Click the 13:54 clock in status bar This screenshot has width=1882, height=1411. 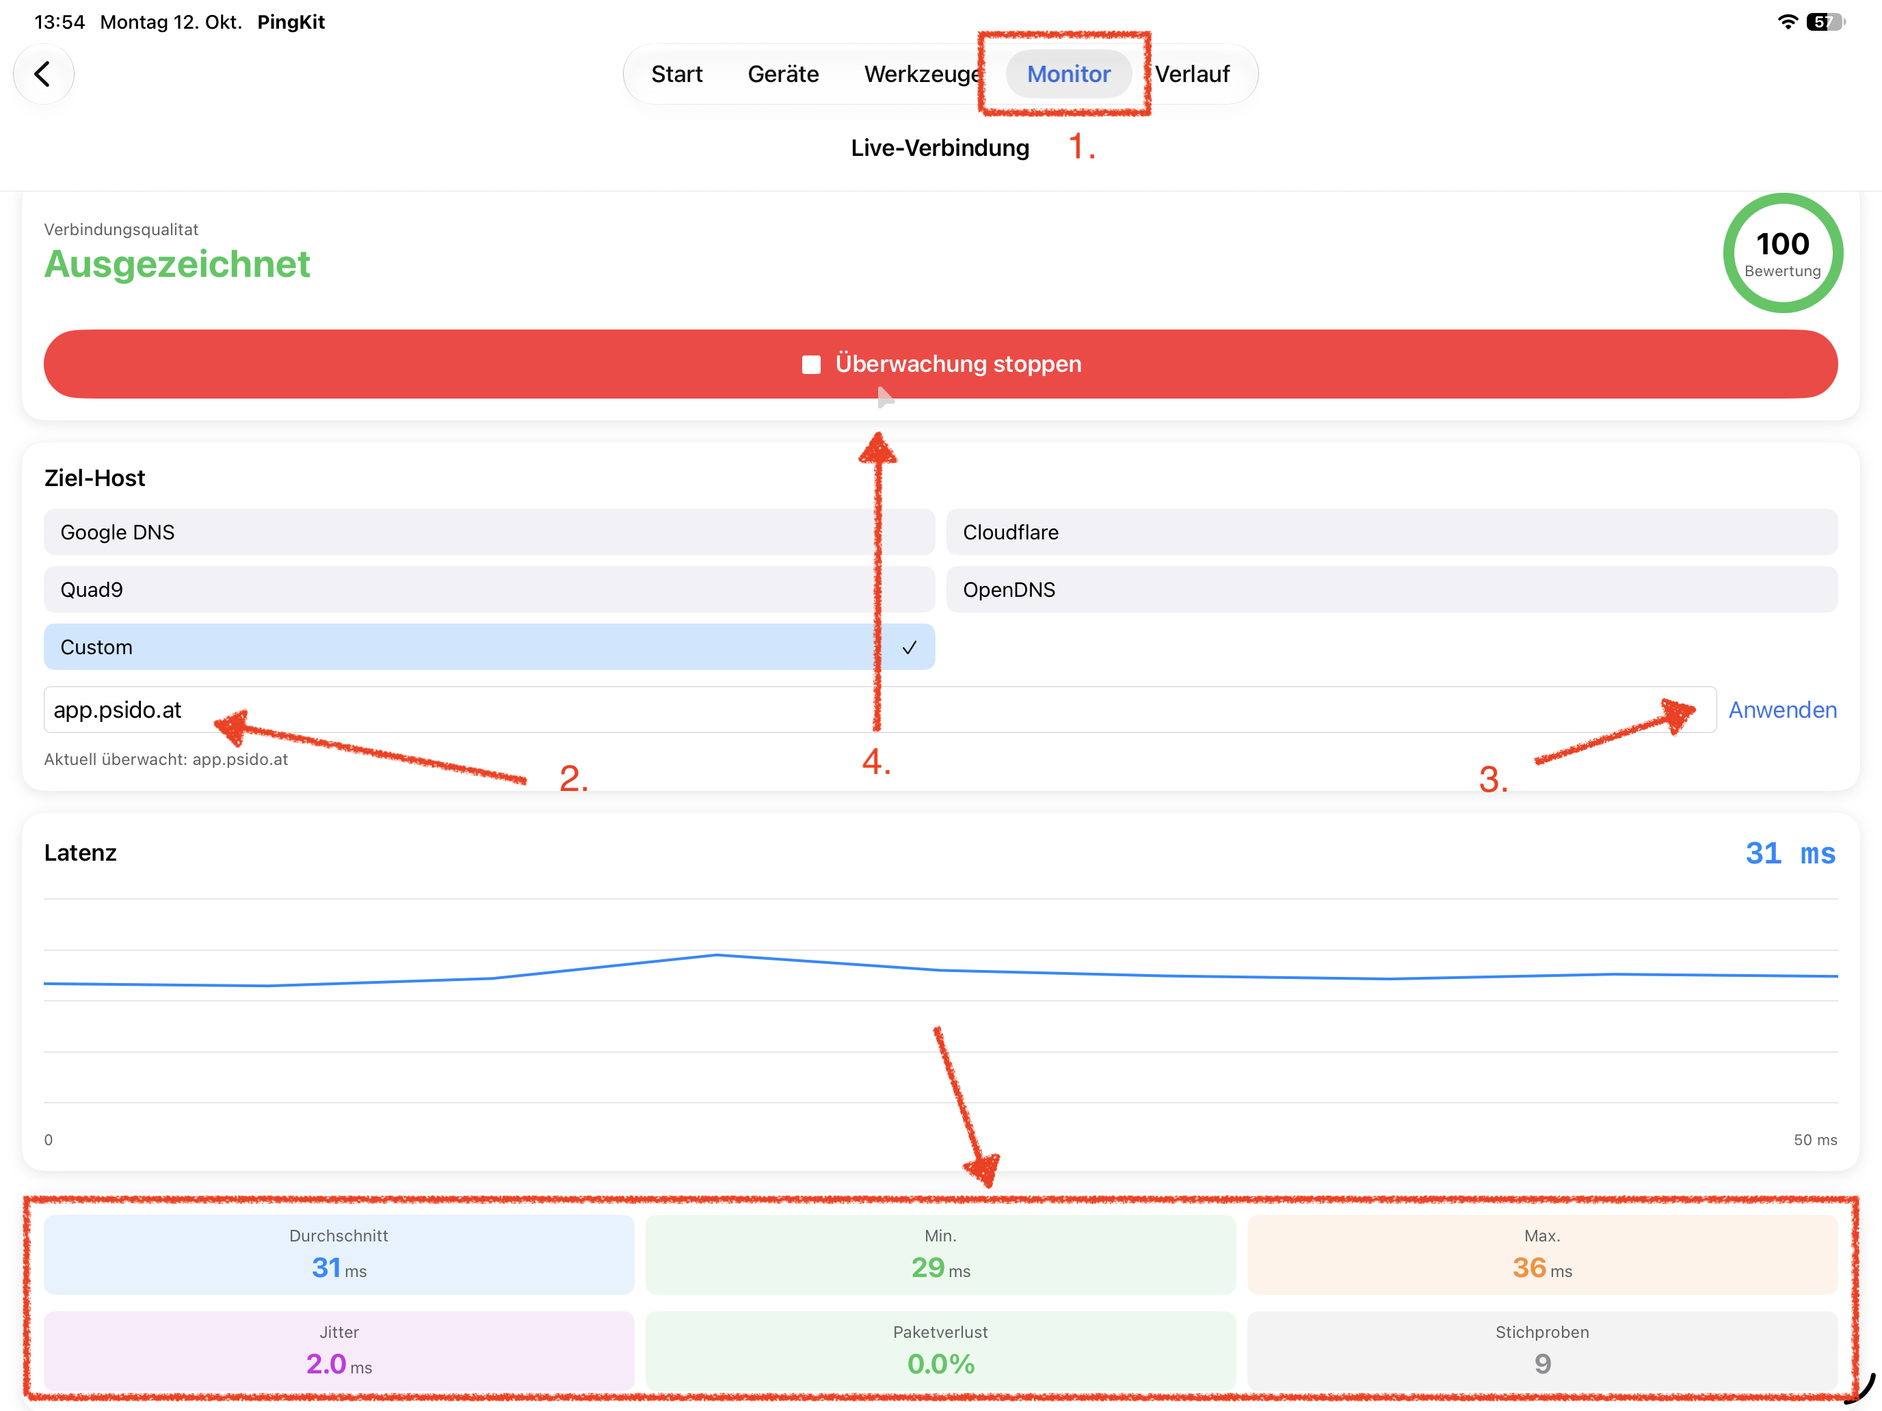coord(59,22)
